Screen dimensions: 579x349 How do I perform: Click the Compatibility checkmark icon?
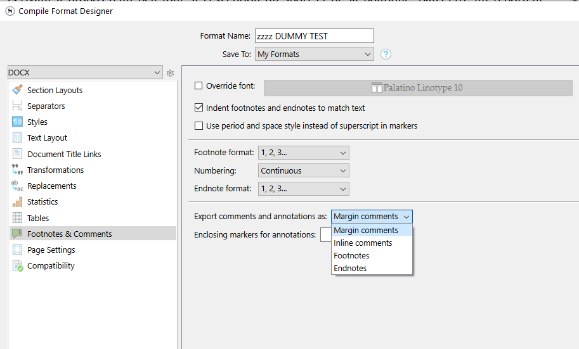coord(17,266)
